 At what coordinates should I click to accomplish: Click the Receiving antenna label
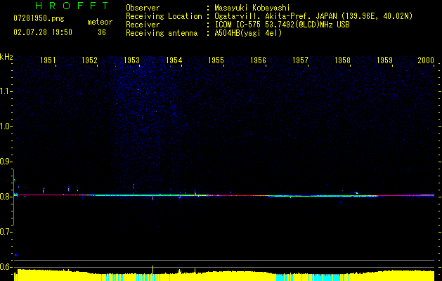click(x=162, y=33)
